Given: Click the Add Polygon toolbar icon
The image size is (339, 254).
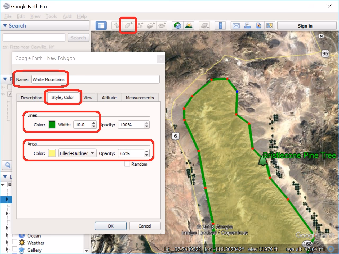Looking at the screenshot, I should pyautogui.click(x=128, y=26).
